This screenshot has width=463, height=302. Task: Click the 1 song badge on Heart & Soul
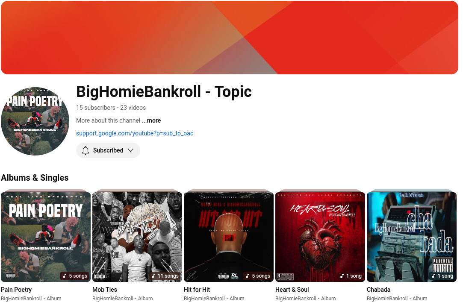(x=351, y=276)
